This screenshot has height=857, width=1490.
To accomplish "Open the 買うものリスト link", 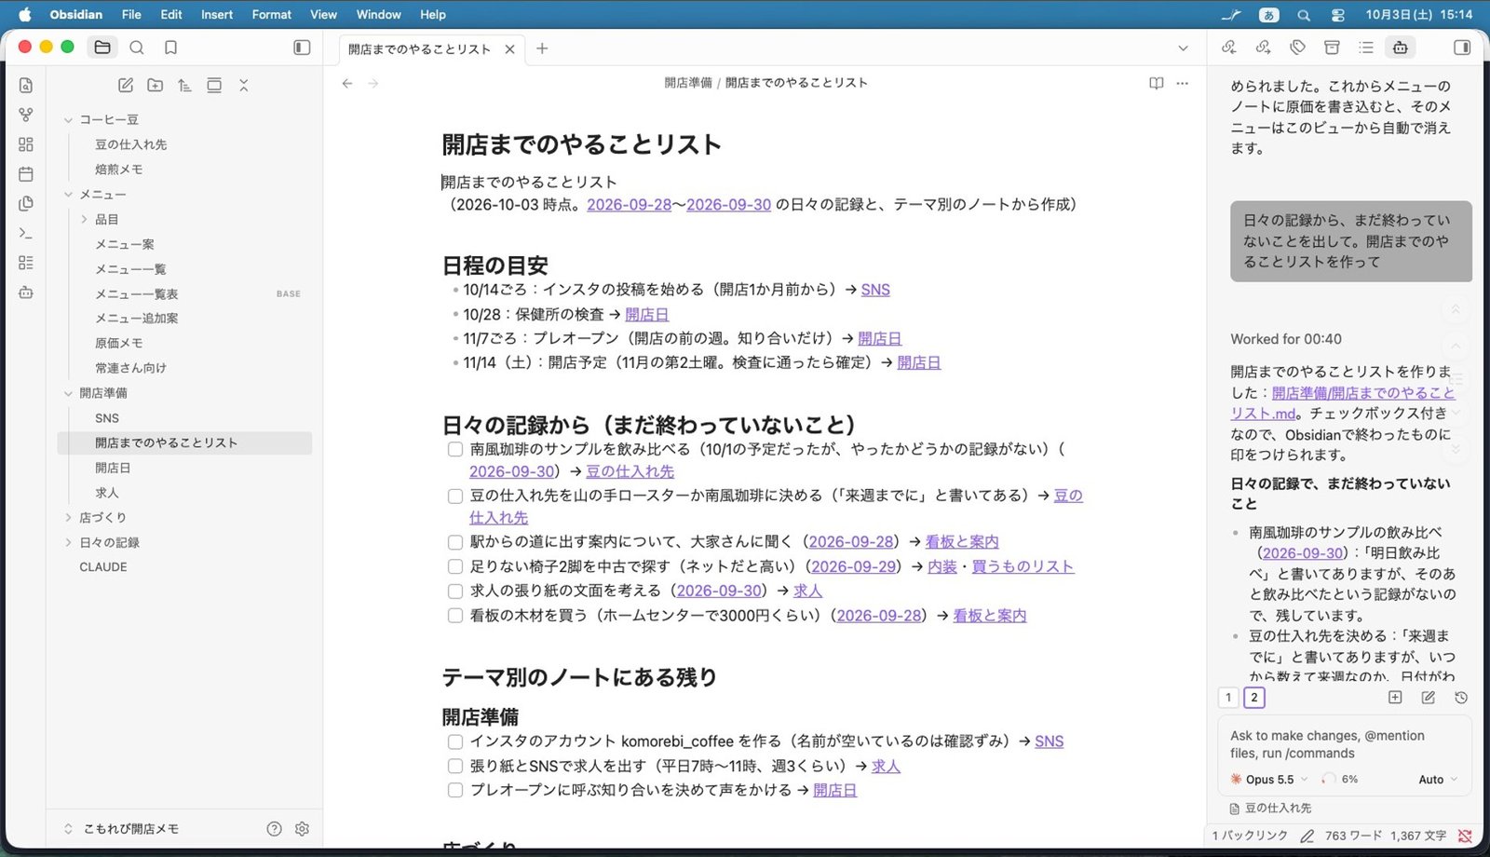I will coord(1023,566).
